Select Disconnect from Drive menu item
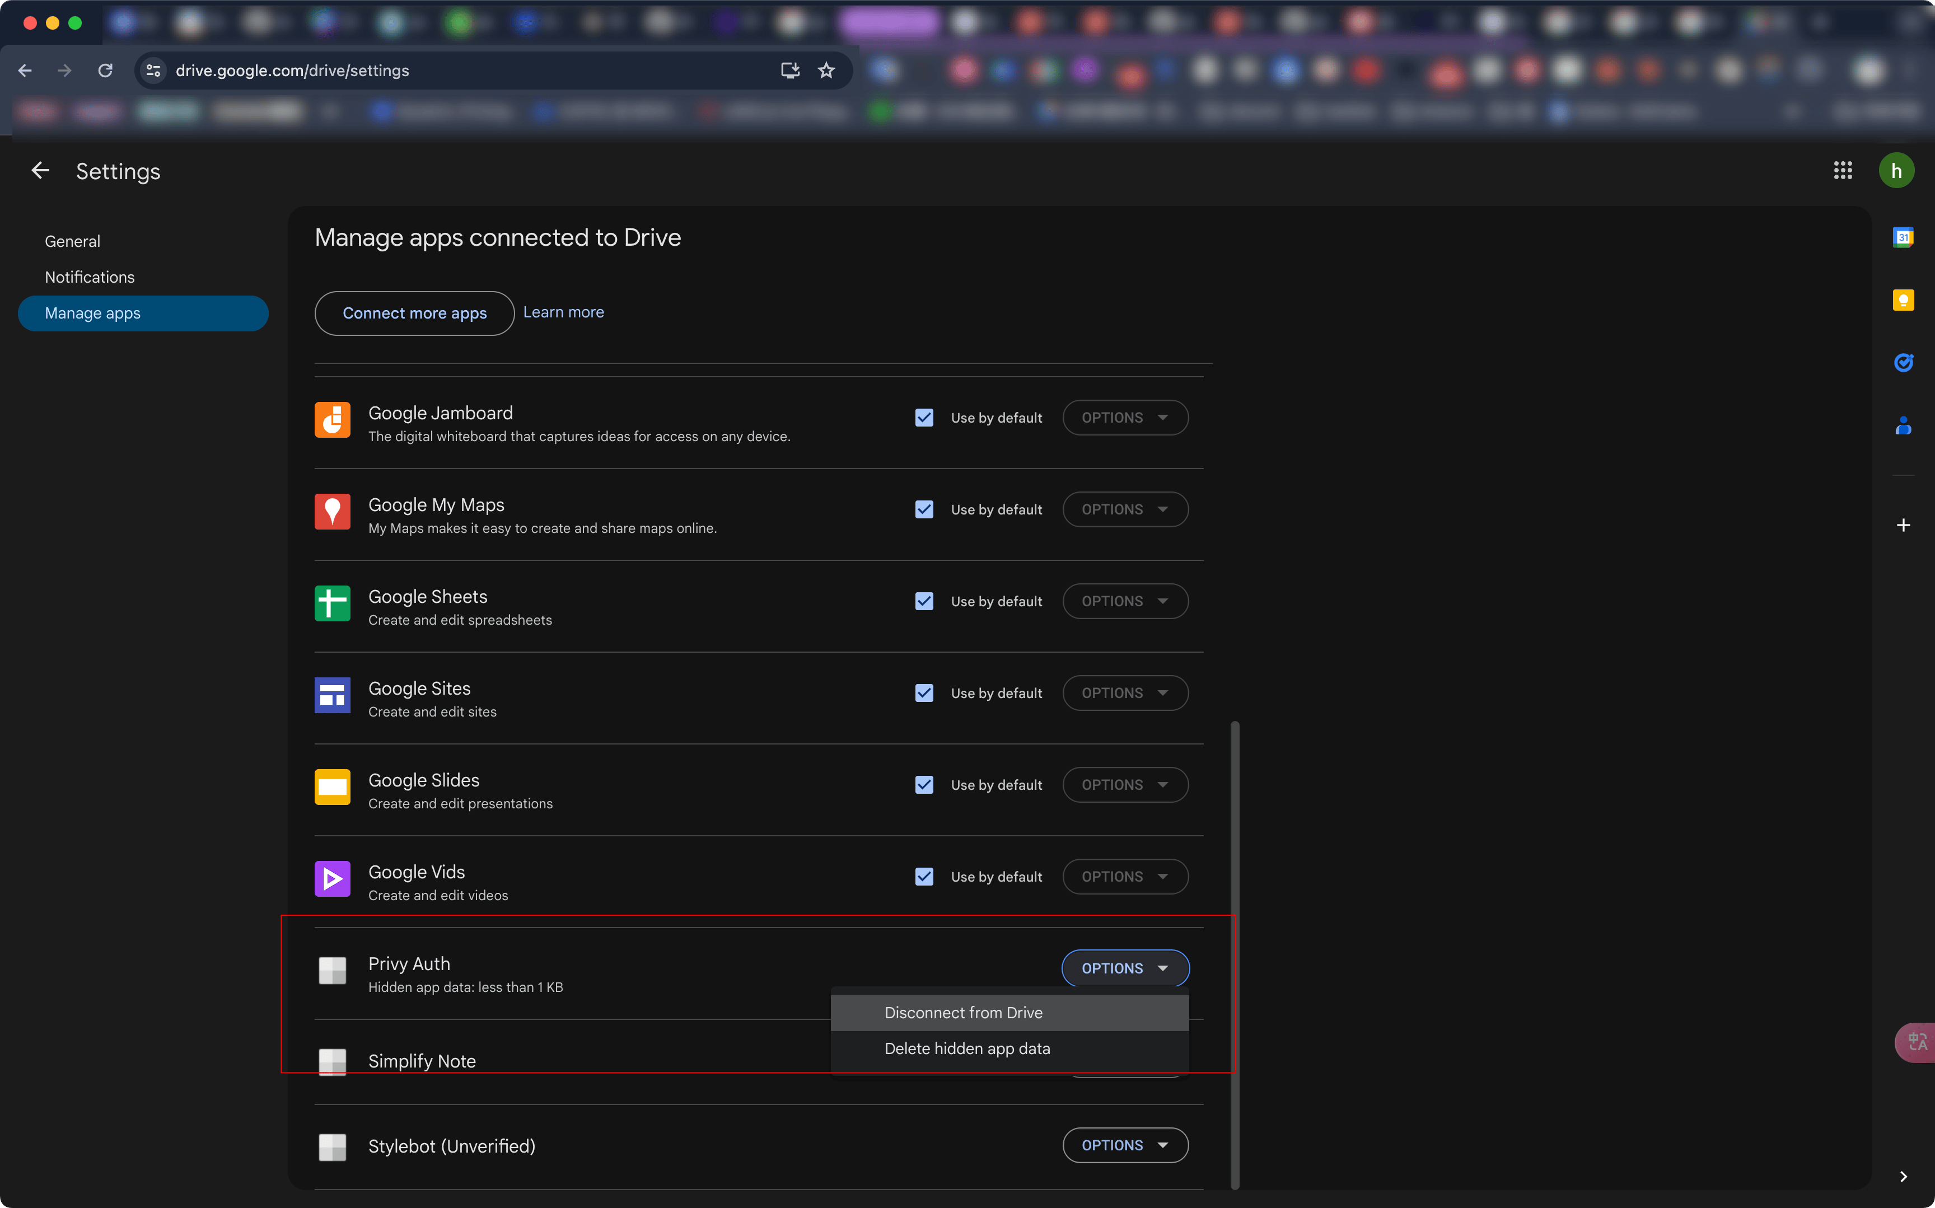 tap(1010, 1012)
